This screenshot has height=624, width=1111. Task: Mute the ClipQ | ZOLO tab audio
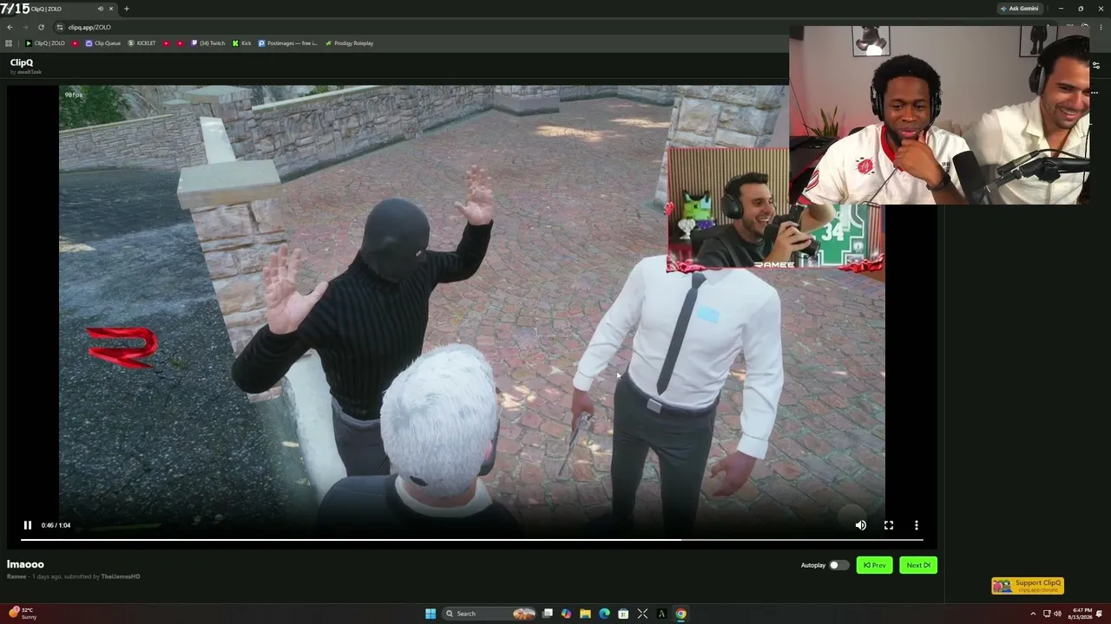coord(99,9)
